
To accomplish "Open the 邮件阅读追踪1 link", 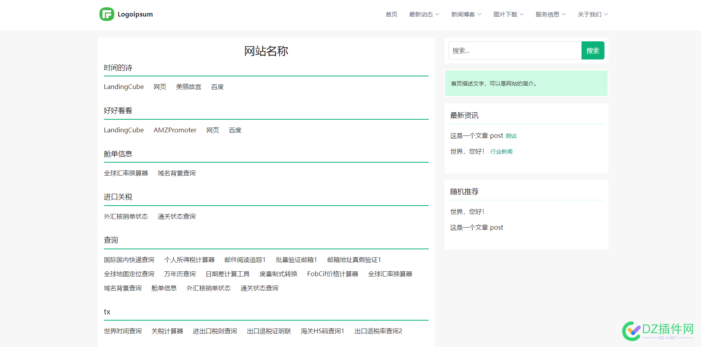I will [245, 260].
